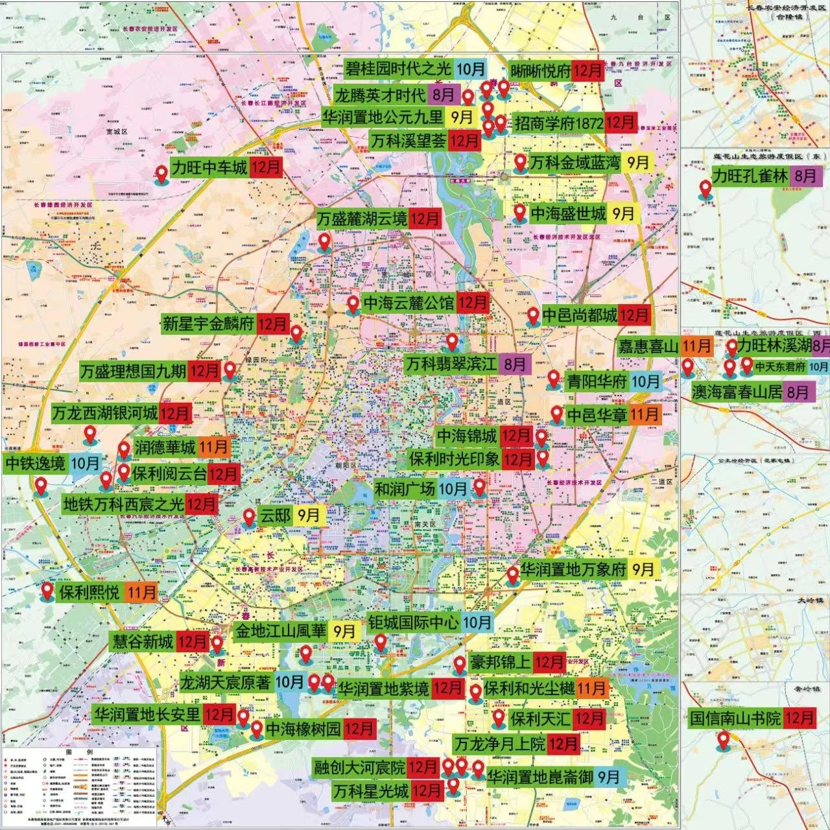Click the pin left of 中海云麓公馆
This screenshot has height=830, width=830.
[353, 305]
